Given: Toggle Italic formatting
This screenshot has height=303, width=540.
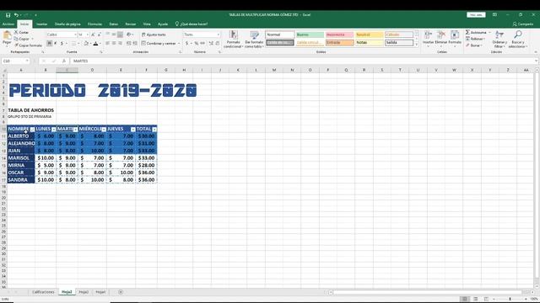Looking at the screenshot, I should tap(56, 44).
